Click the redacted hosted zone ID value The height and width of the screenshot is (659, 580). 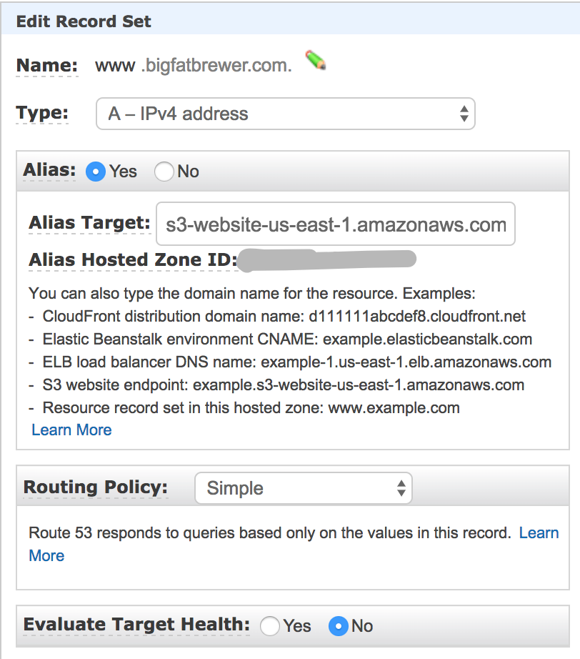(x=326, y=259)
